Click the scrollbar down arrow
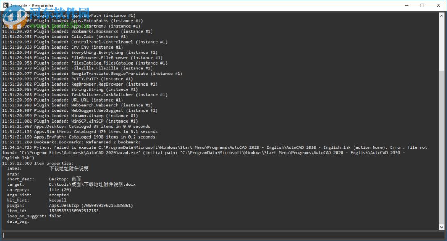This screenshot has width=447, height=241. (x=441, y=227)
